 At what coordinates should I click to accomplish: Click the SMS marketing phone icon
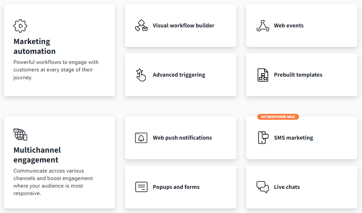tap(263, 138)
